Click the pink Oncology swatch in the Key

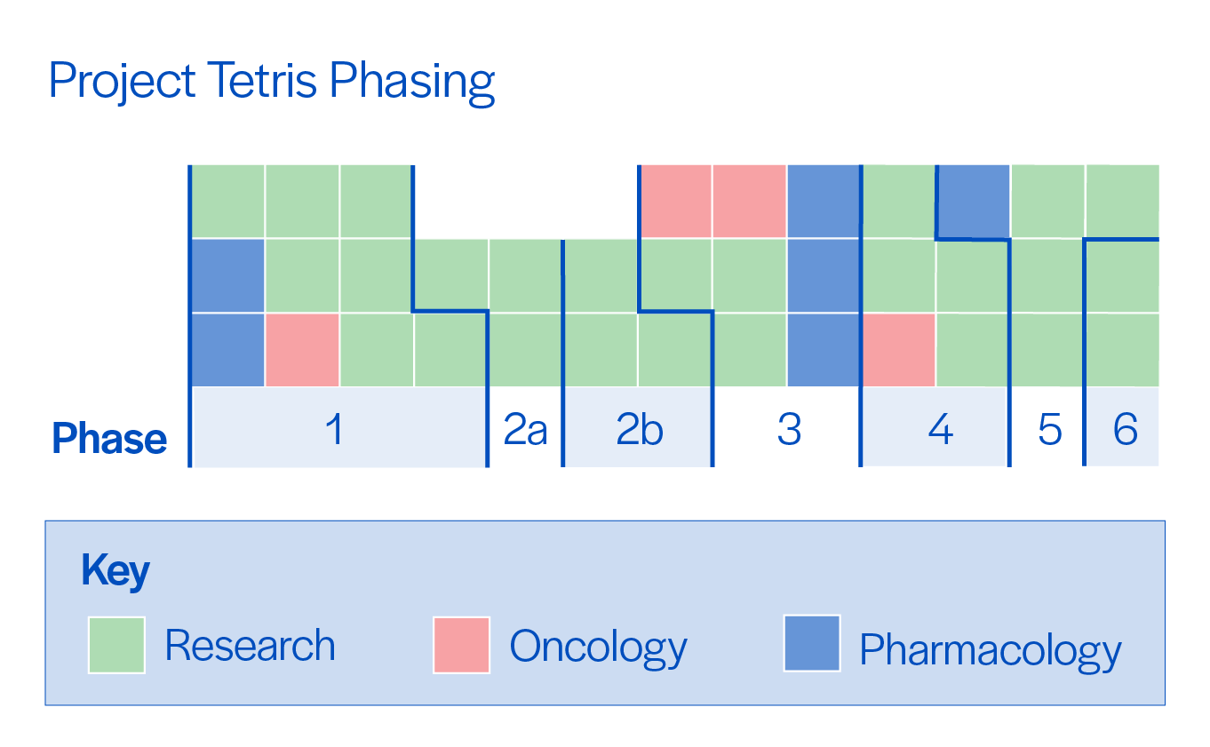tap(461, 645)
